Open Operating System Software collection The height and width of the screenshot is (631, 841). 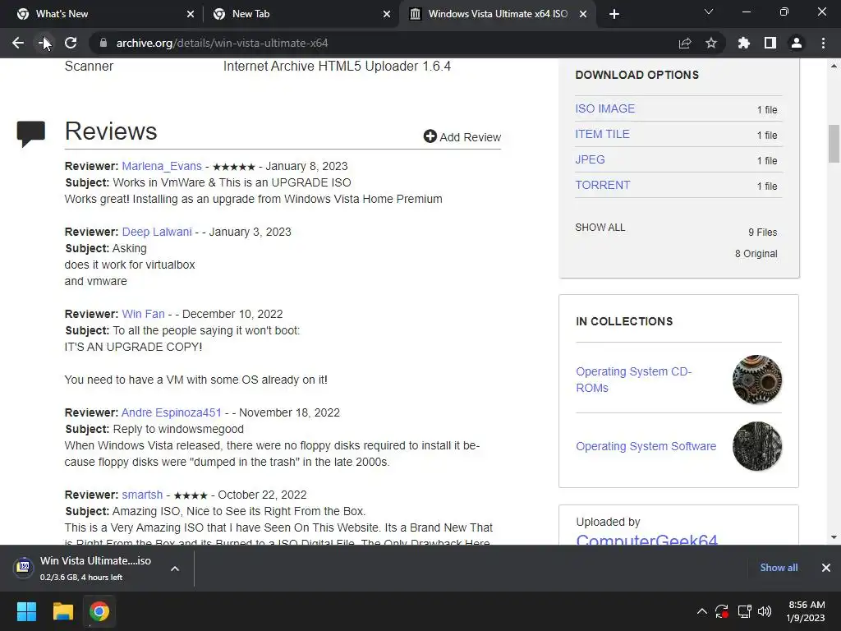coord(646,446)
